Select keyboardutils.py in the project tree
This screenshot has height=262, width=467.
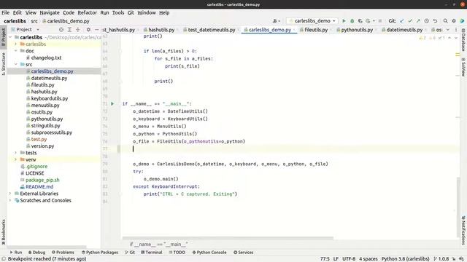pyautogui.click(x=50, y=98)
